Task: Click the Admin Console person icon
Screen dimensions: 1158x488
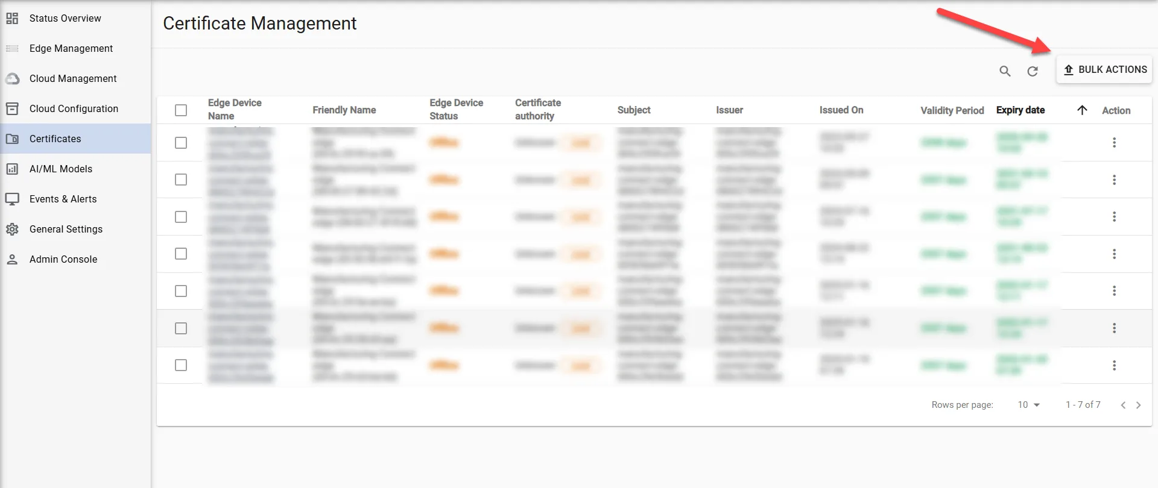Action: (12, 259)
